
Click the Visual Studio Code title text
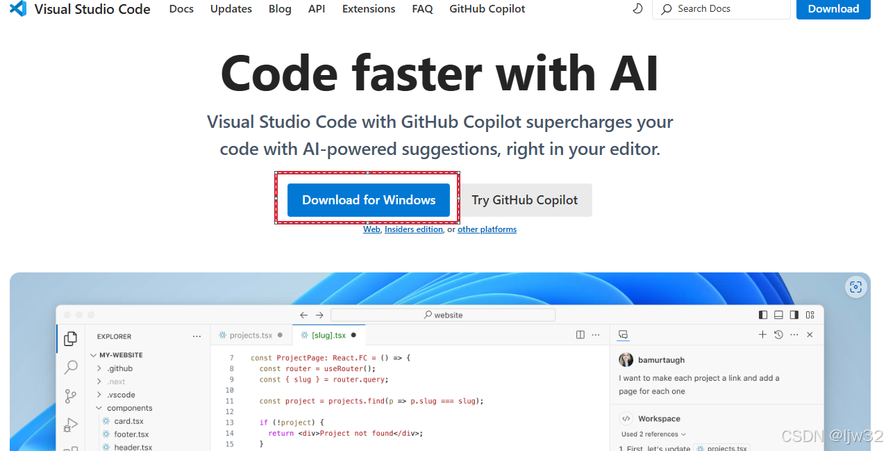tap(92, 9)
